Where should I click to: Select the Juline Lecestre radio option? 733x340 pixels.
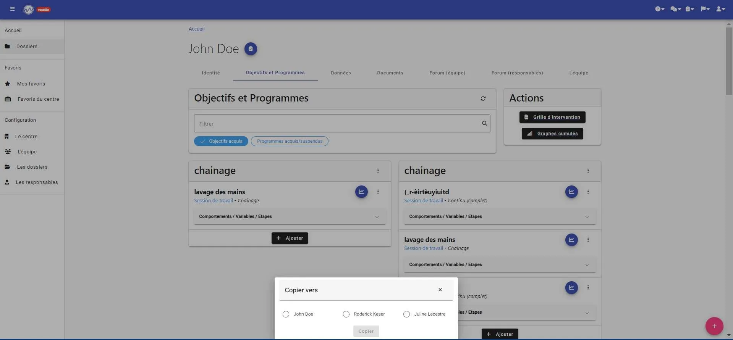click(406, 314)
